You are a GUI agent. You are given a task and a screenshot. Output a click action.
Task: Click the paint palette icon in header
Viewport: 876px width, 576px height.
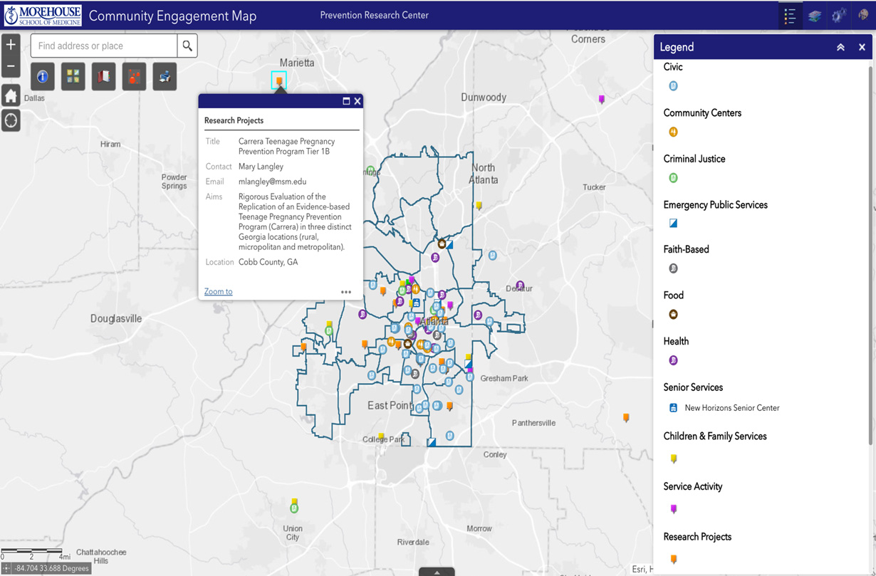(x=863, y=16)
